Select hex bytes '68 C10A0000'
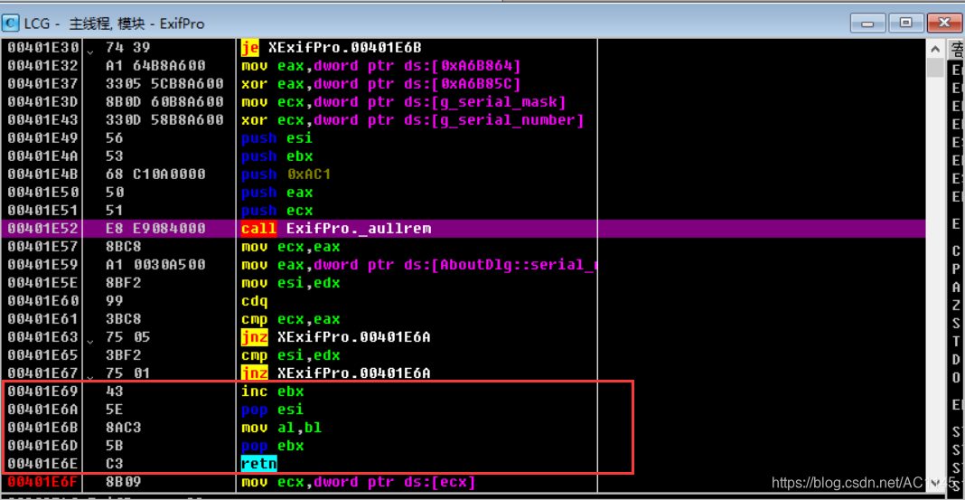The height and width of the screenshot is (500, 965). [x=155, y=175]
